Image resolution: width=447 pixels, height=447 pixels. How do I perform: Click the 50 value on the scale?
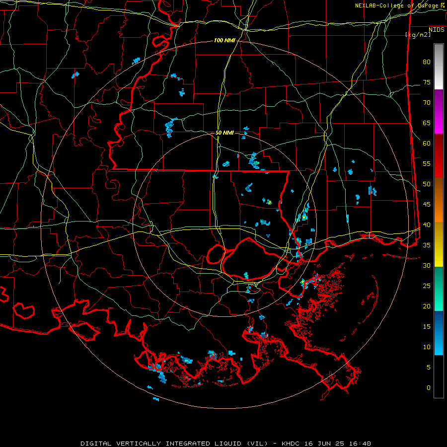click(427, 184)
